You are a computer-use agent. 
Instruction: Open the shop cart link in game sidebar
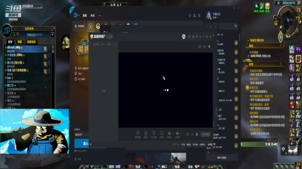(81, 68)
